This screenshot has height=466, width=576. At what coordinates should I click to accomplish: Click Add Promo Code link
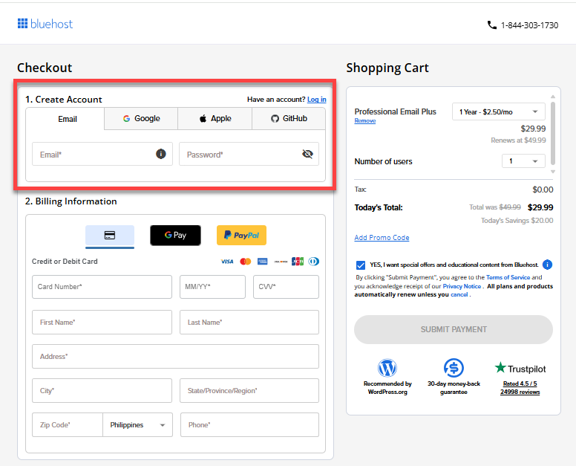(382, 238)
